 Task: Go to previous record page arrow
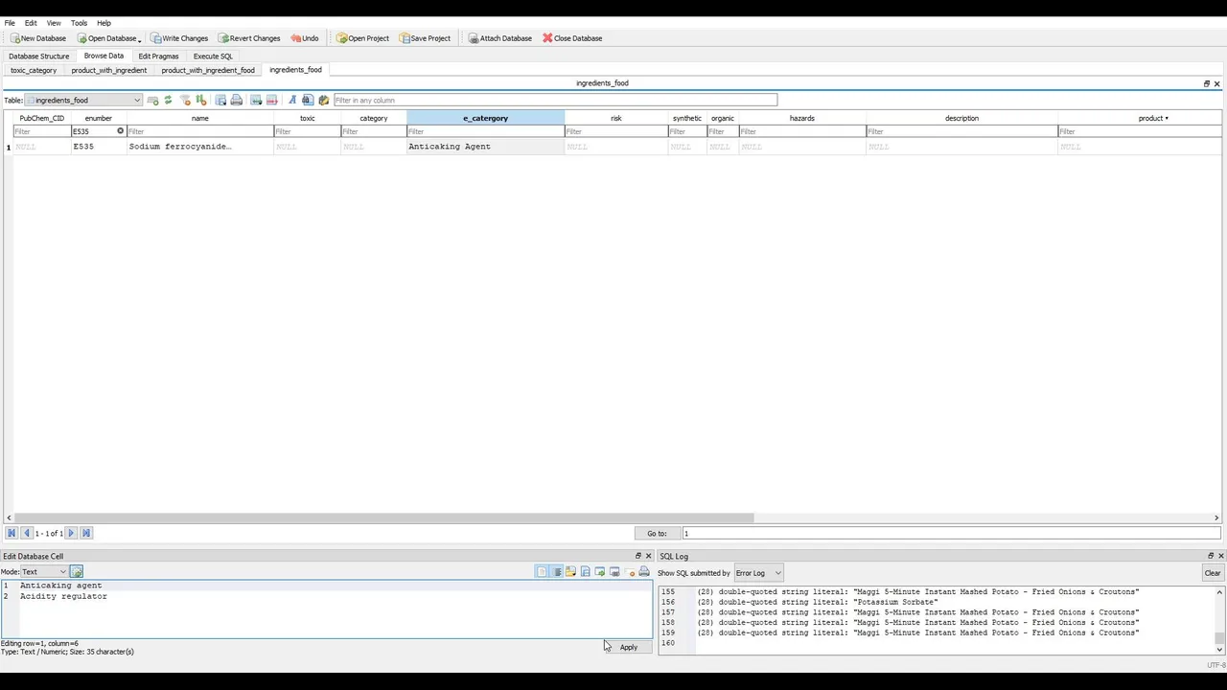(x=26, y=533)
